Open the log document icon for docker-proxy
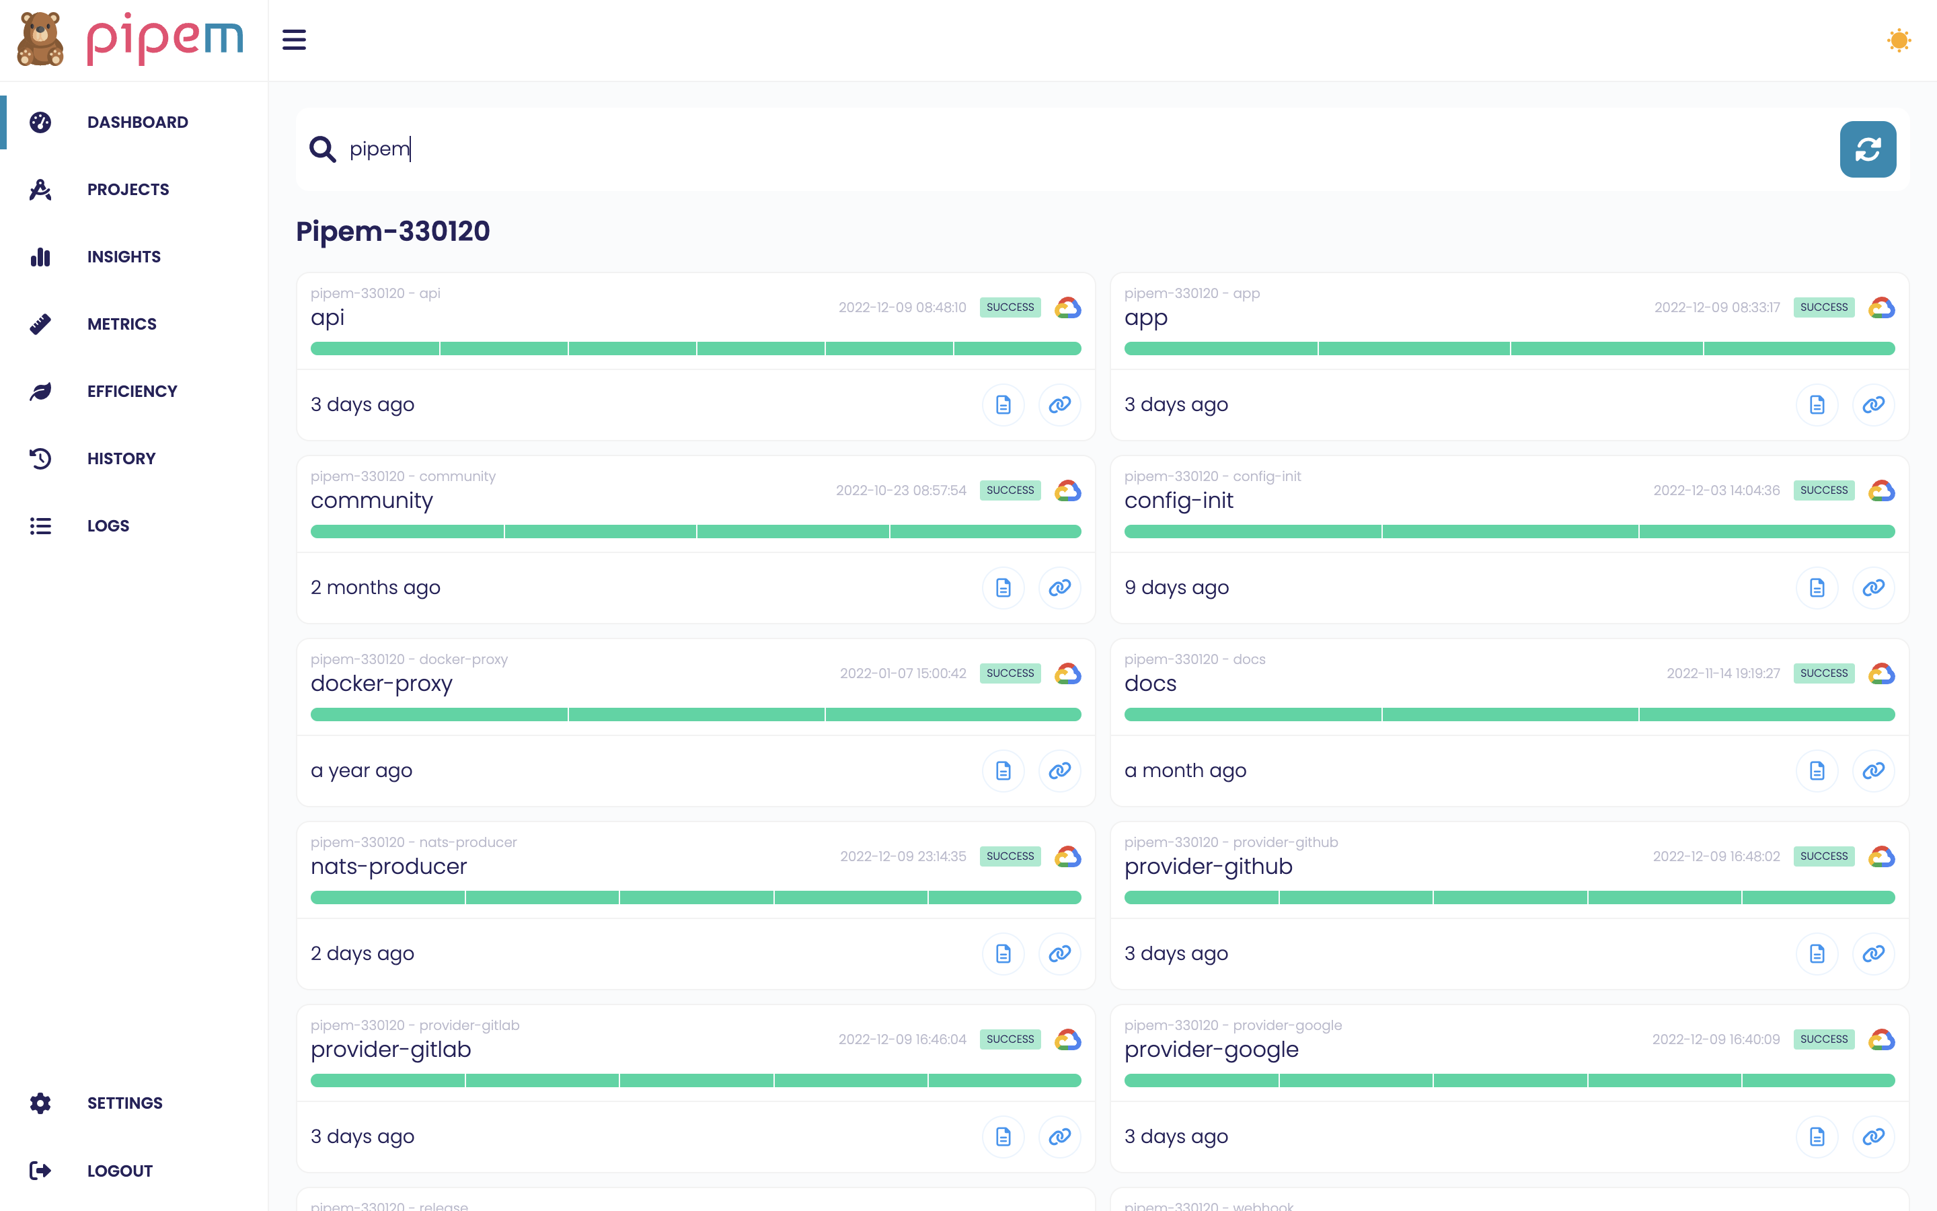Viewport: 1937px width, 1211px height. [x=1003, y=770]
